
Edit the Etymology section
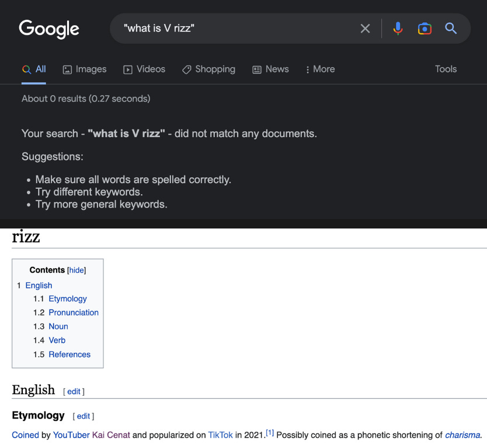click(x=84, y=416)
